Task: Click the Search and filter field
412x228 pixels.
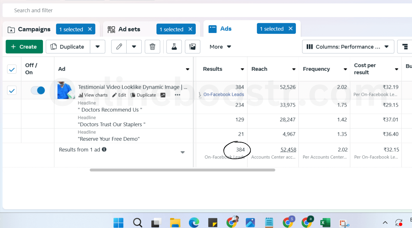Action: pyautogui.click(x=105, y=10)
